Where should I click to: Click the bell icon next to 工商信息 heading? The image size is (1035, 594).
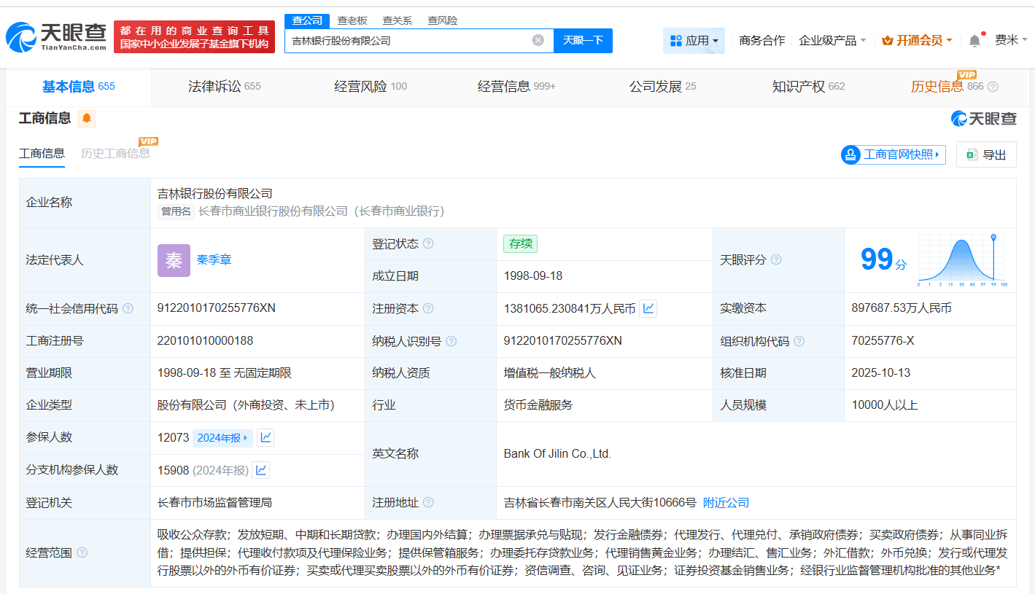point(87,118)
